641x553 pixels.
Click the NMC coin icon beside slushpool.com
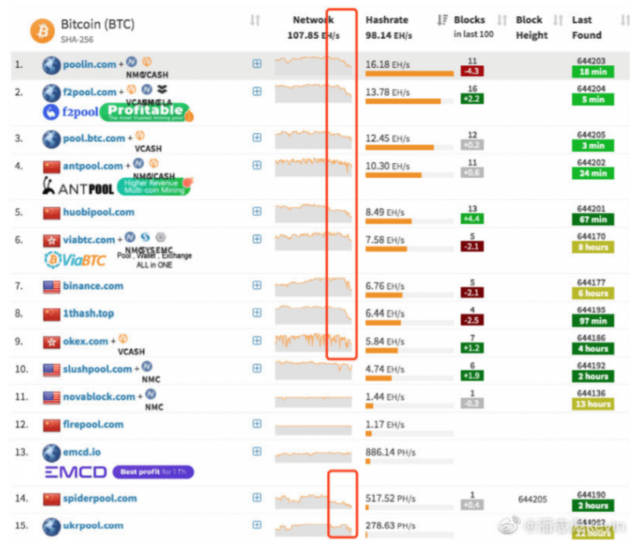147,366
